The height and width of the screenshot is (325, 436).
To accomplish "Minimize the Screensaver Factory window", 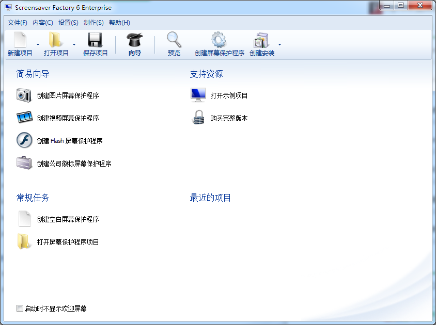I will pos(387,6).
